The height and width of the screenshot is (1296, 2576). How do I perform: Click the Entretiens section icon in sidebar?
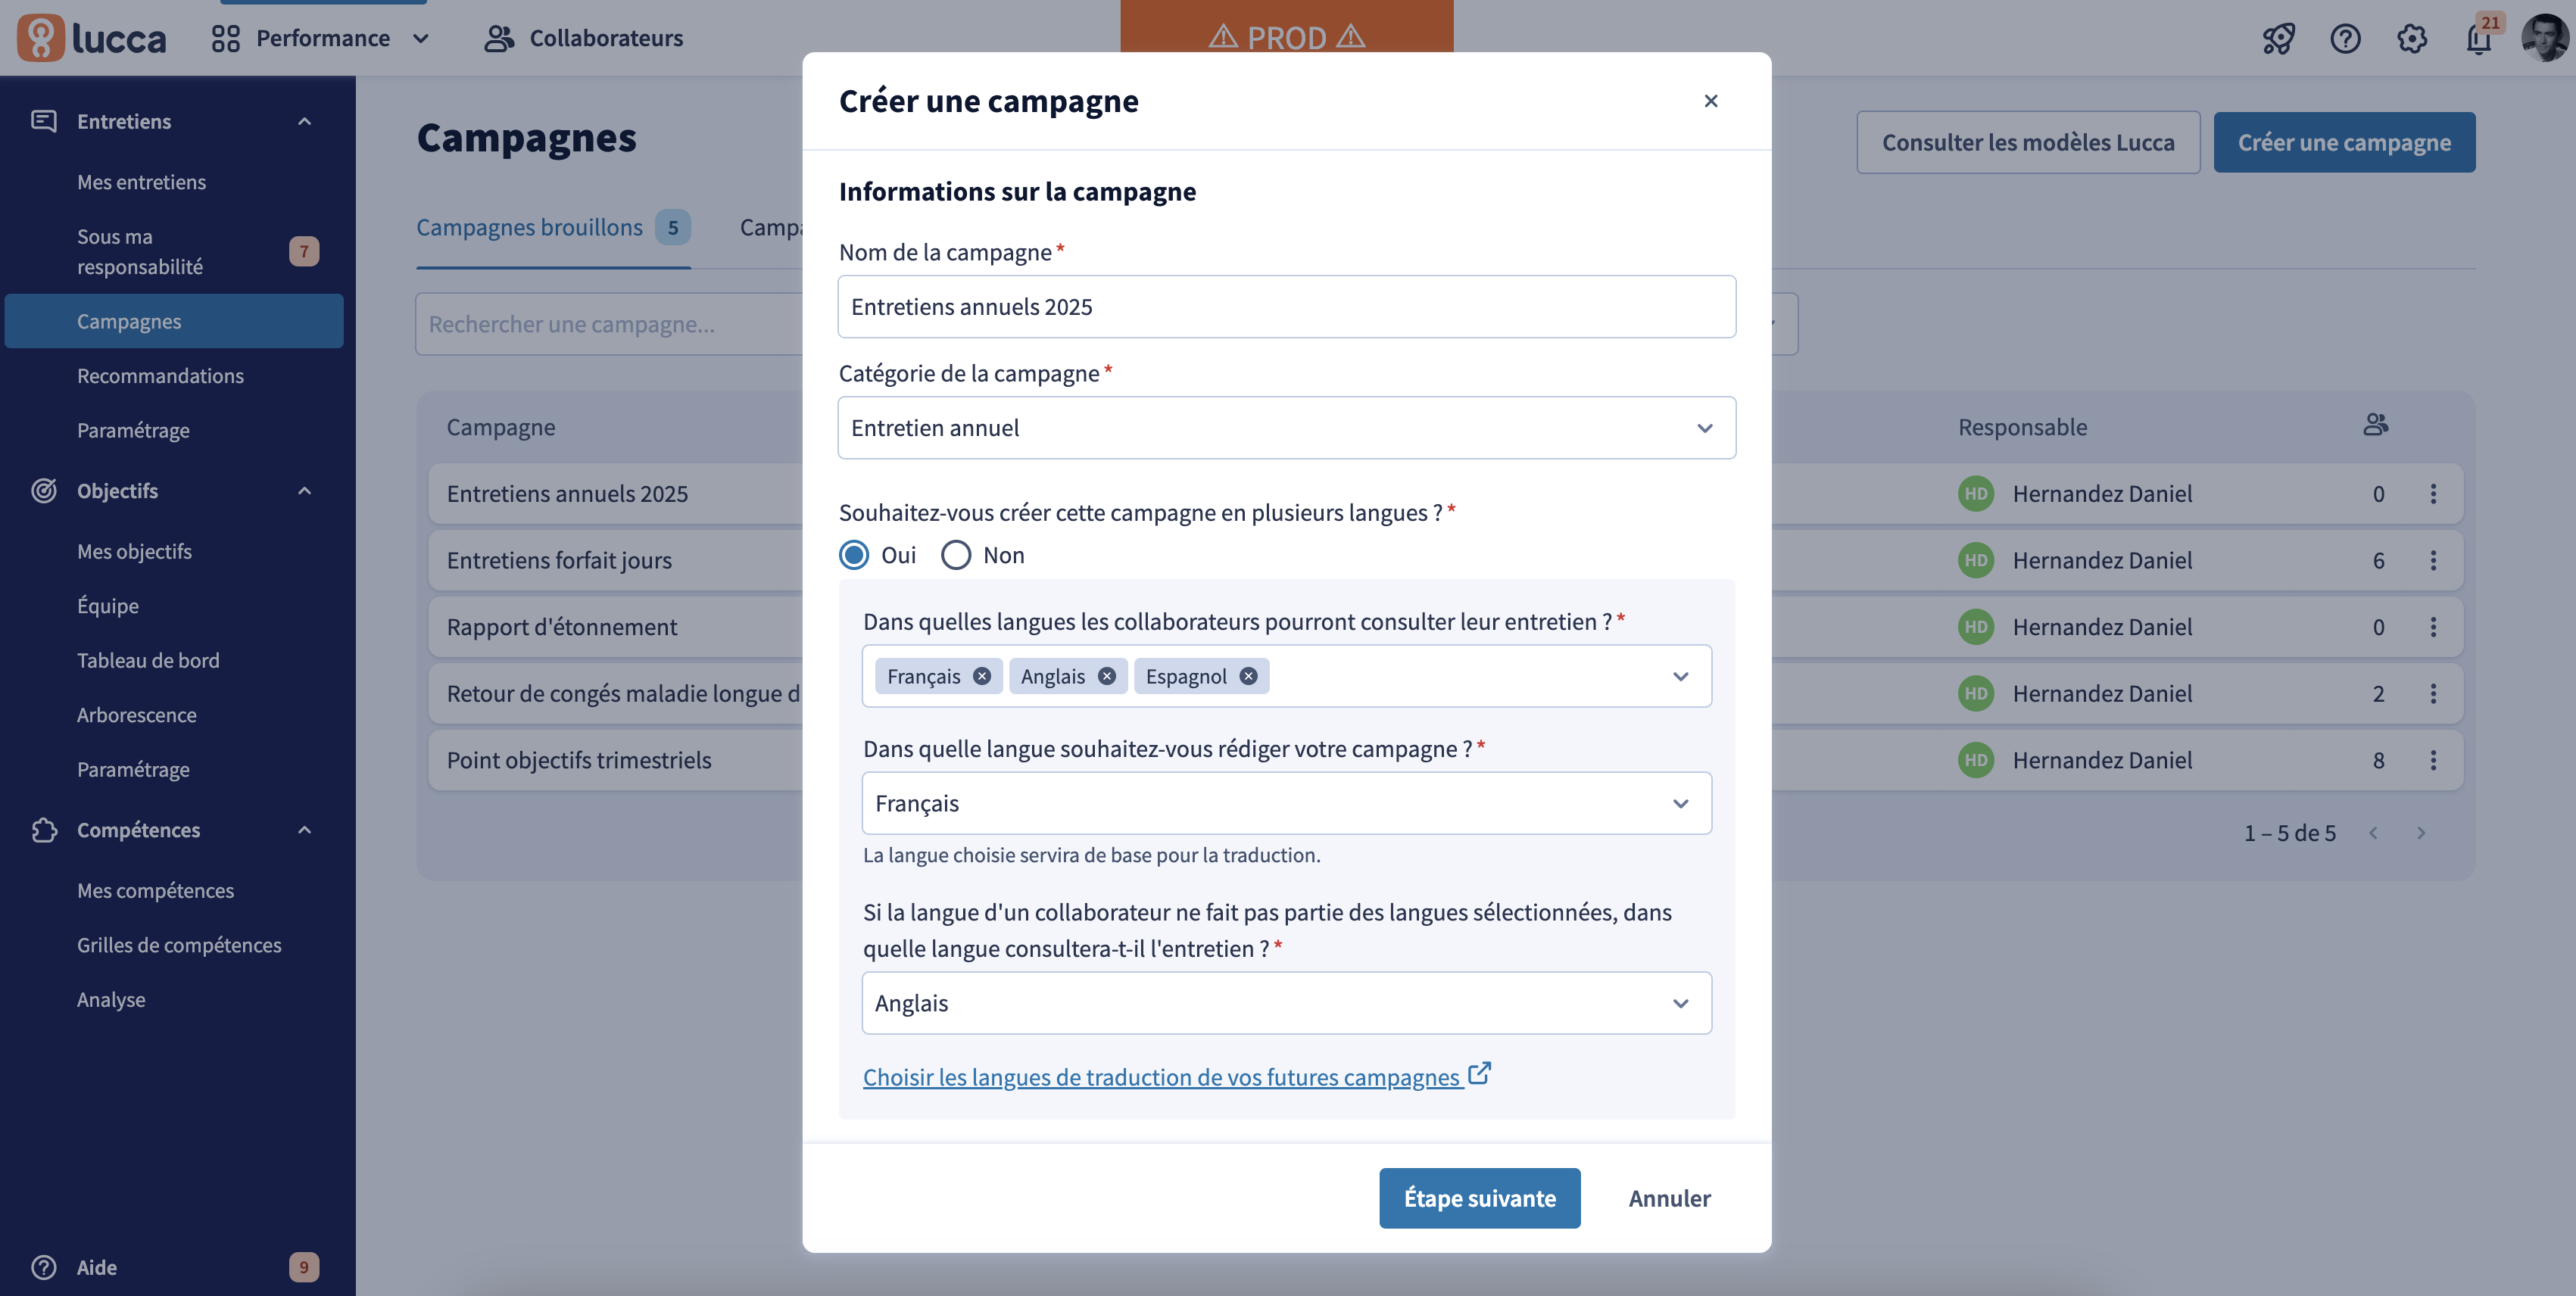44,121
